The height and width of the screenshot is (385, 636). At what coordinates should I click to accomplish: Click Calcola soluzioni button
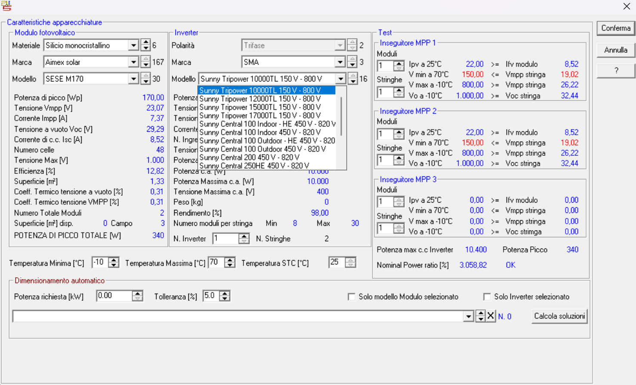(x=559, y=316)
